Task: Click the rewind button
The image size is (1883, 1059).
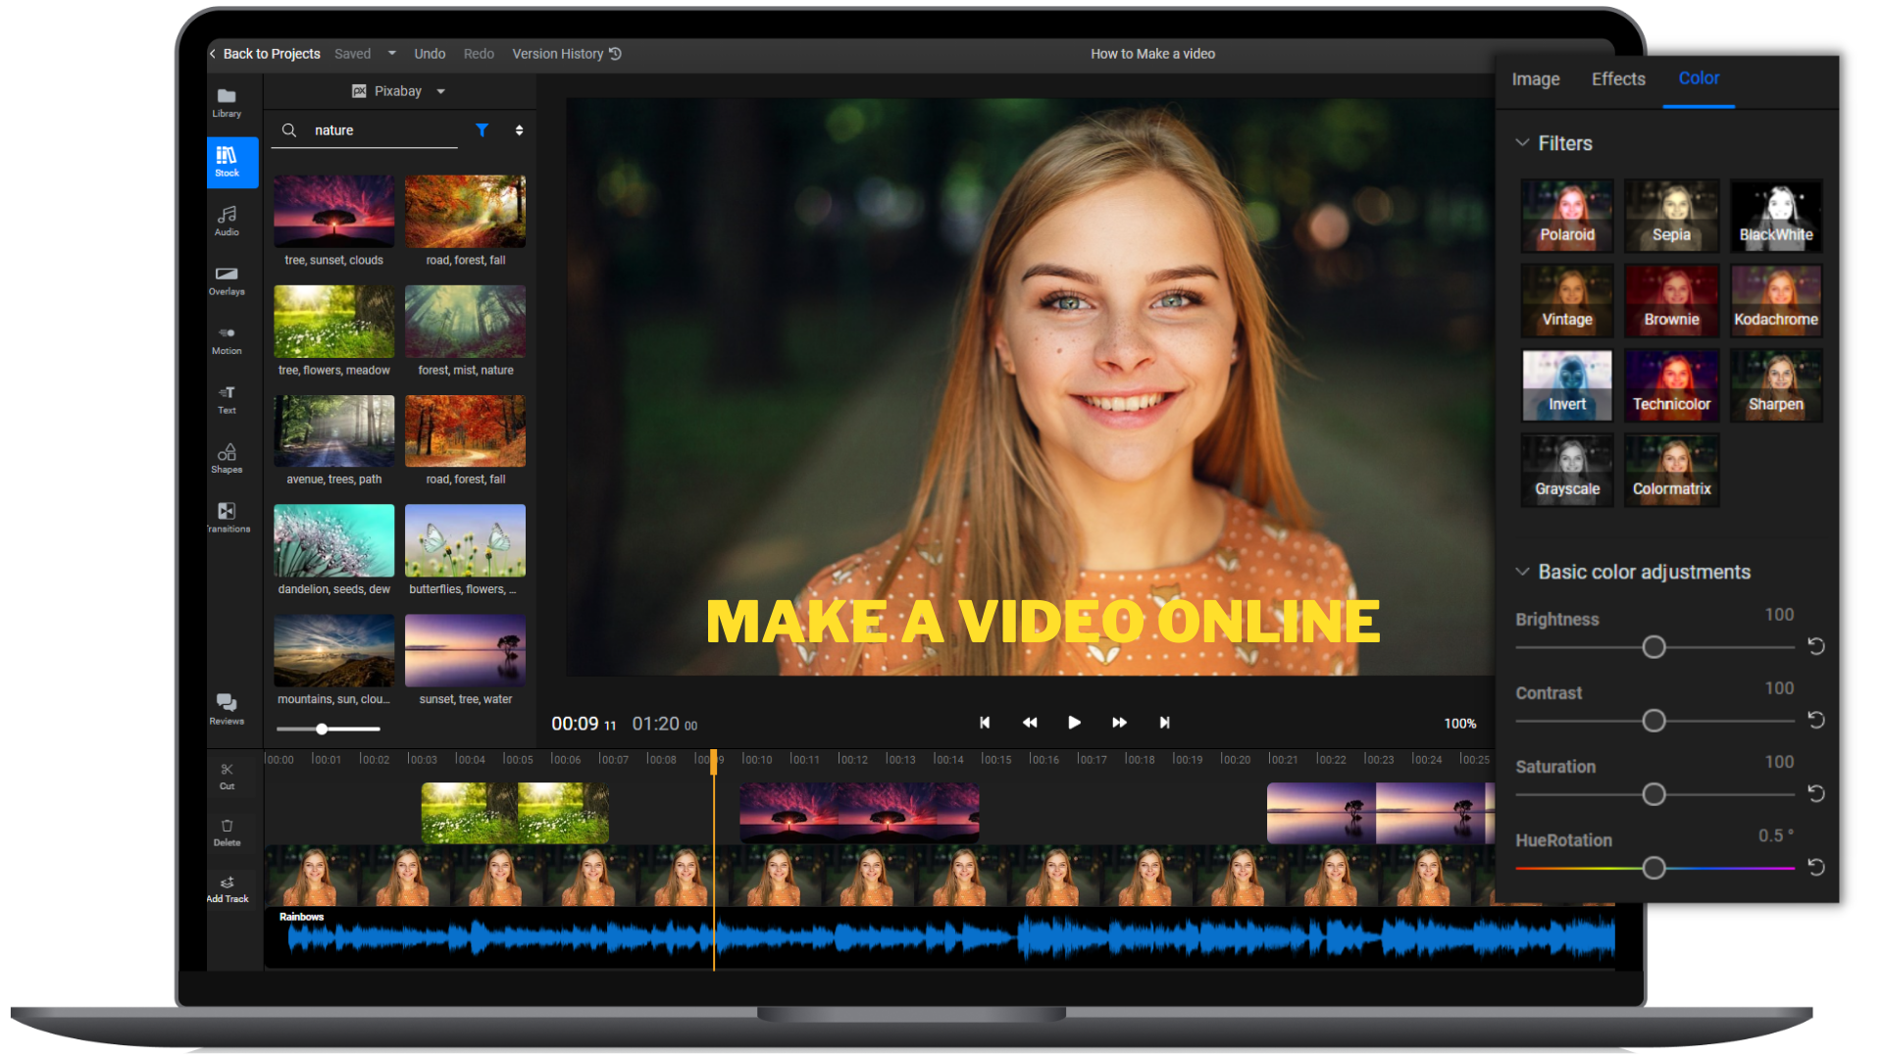Action: (x=1030, y=723)
